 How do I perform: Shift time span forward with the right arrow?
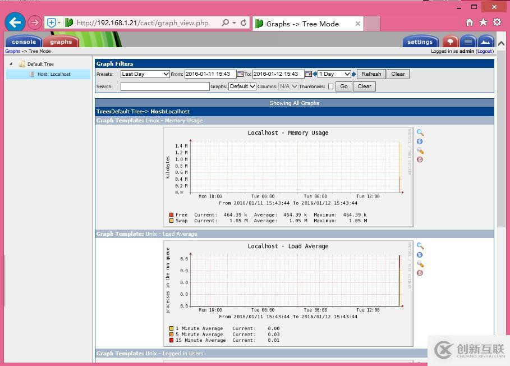coord(354,74)
